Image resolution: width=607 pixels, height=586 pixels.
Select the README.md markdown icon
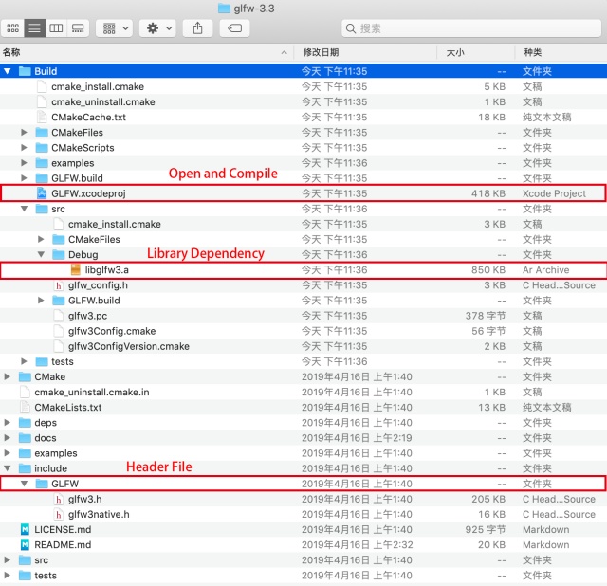[25, 544]
